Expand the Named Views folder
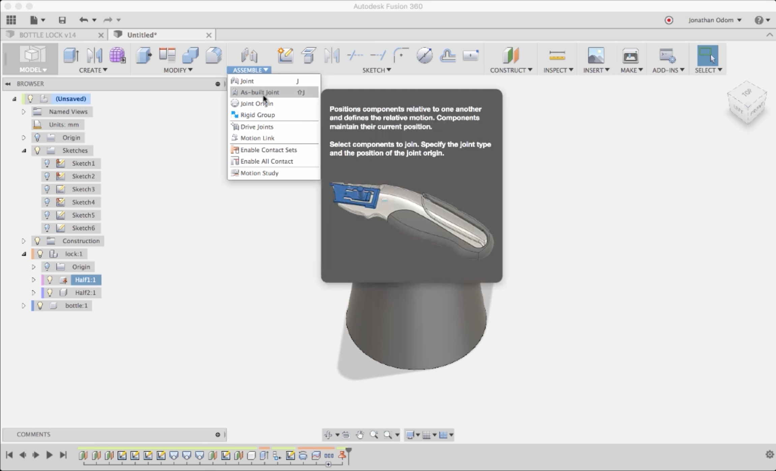The width and height of the screenshot is (776, 471). 24,111
